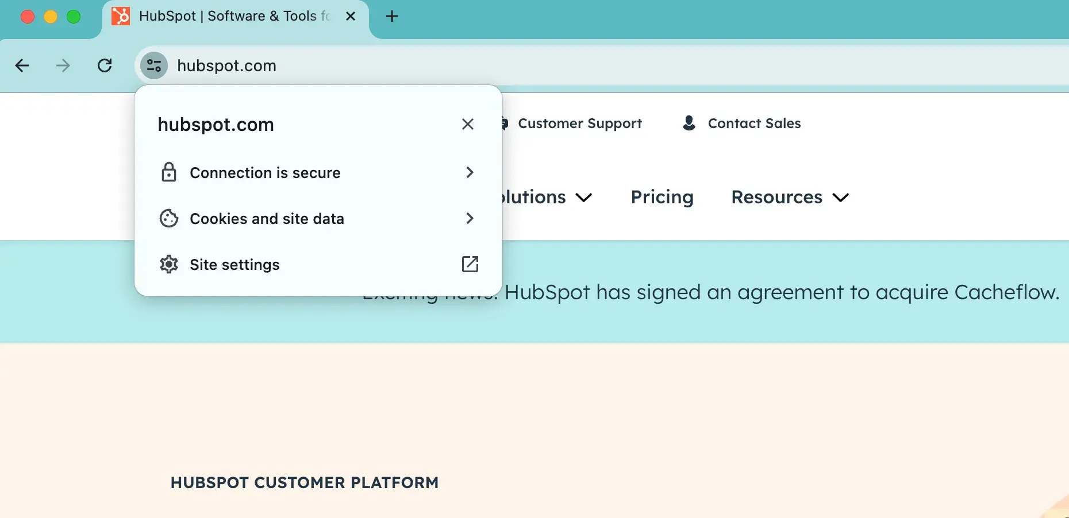Reload the page with refresh icon
1069x518 pixels.
[x=105, y=65]
